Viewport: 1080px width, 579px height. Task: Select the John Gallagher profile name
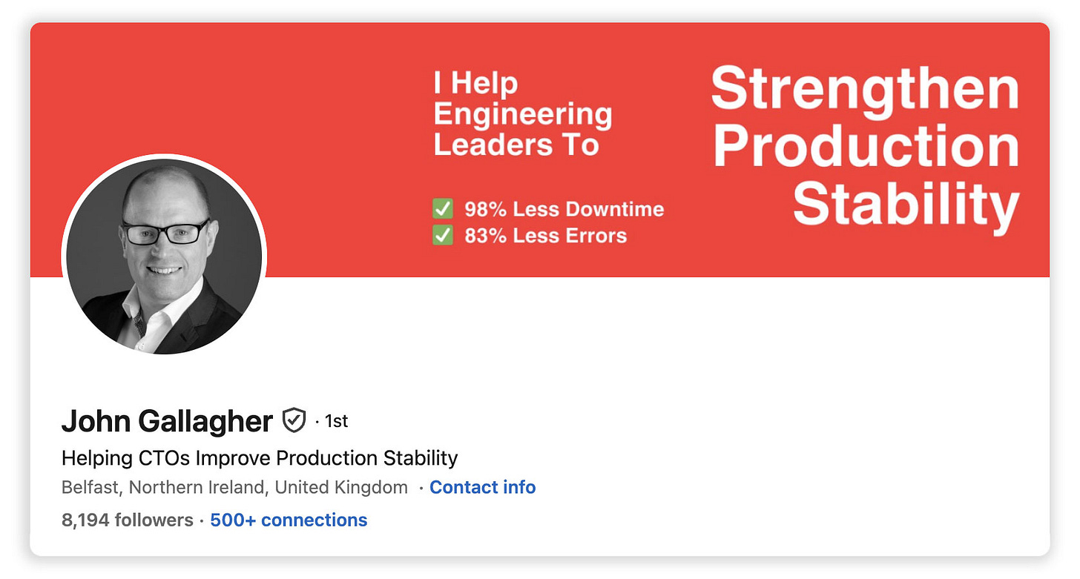pyautogui.click(x=168, y=421)
